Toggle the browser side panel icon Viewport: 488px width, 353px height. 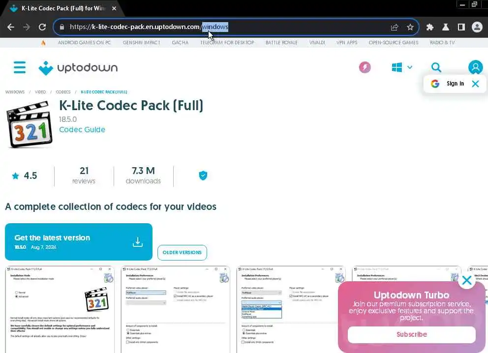click(x=461, y=27)
